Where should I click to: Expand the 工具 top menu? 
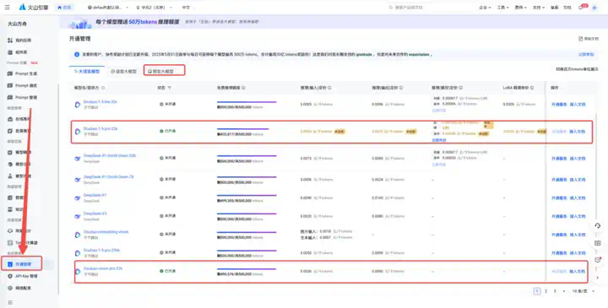click(502, 8)
